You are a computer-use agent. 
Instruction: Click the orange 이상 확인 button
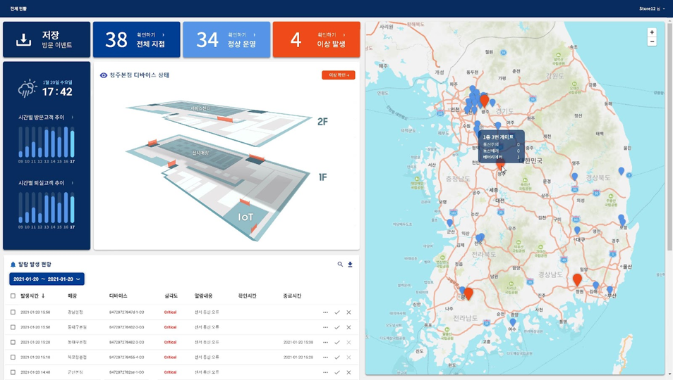(x=338, y=75)
